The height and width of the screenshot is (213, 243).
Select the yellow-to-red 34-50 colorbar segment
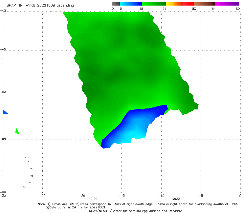tap(180, 4)
